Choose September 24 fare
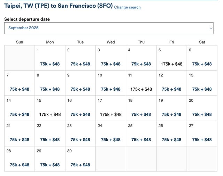Screen dimensions: 223x176 tap(111, 140)
